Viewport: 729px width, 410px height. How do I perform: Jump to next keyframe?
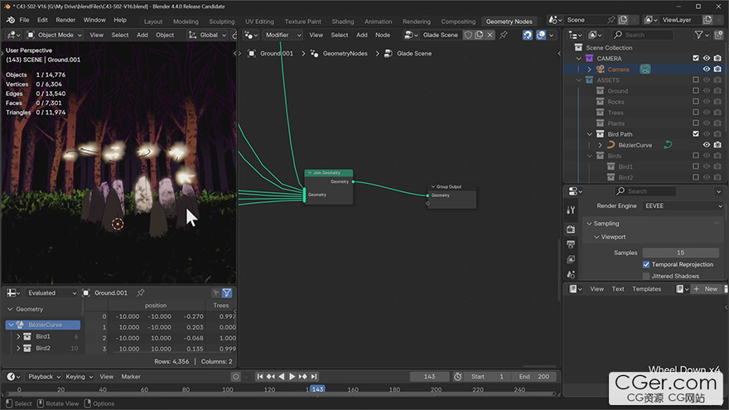tap(303, 377)
